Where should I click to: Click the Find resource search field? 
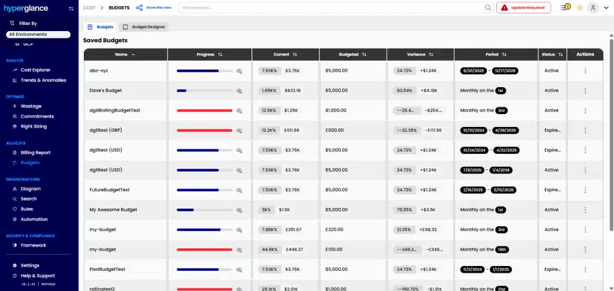coord(331,7)
